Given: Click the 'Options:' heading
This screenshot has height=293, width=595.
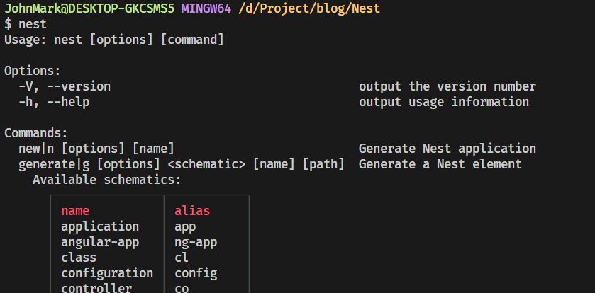Looking at the screenshot, I should click(32, 71).
